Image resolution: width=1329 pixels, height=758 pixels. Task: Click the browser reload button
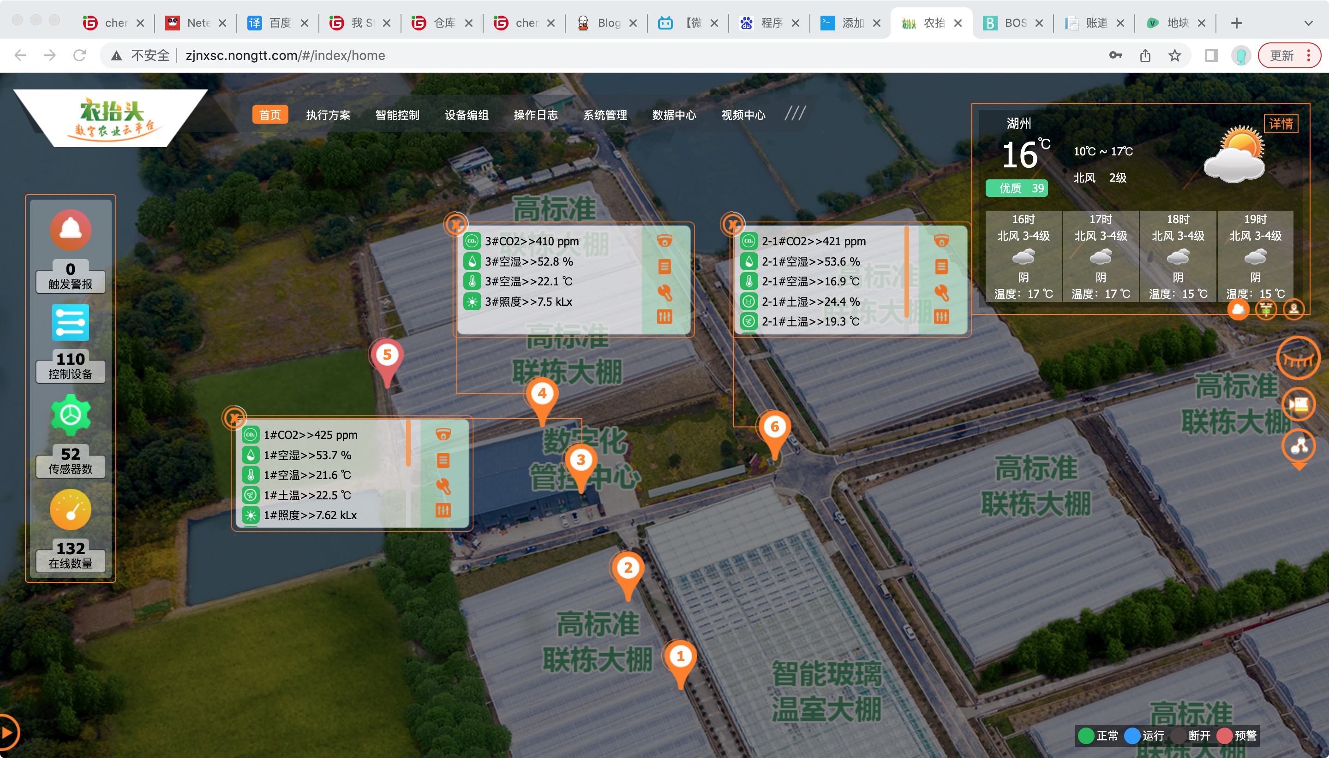click(79, 55)
